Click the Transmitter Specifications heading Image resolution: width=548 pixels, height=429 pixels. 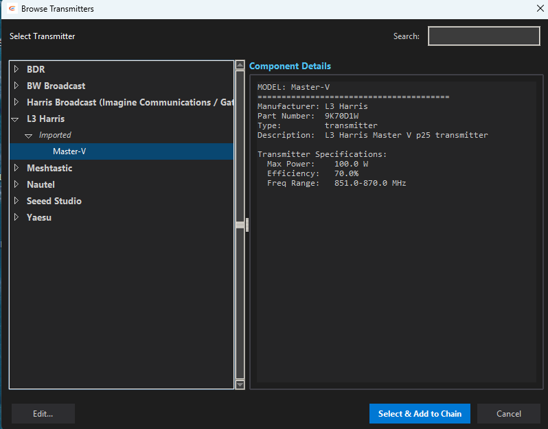point(322,154)
